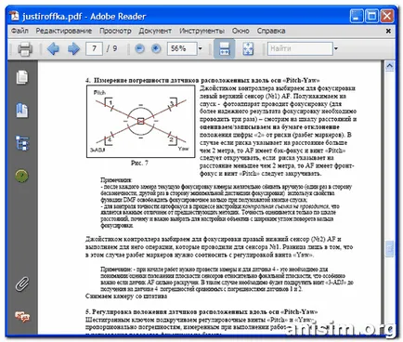Click heading 5 'Регулировка положения датчиков'
The width and height of the screenshot is (403, 342).
201,311
